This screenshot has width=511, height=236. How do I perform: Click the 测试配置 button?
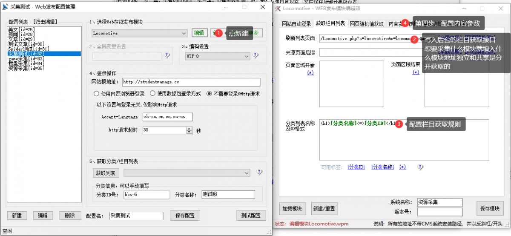click(251, 216)
